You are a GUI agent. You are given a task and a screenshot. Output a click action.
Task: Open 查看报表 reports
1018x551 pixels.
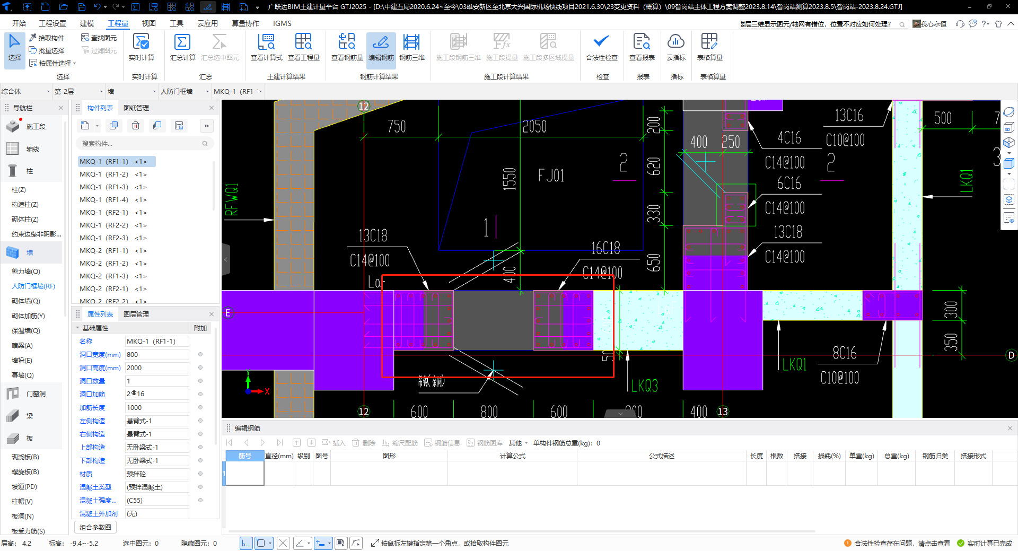[642, 48]
